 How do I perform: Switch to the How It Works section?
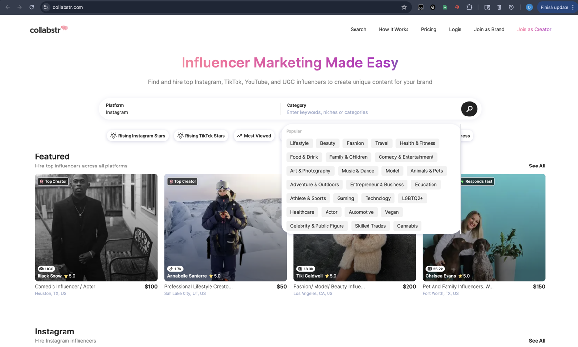394,29
